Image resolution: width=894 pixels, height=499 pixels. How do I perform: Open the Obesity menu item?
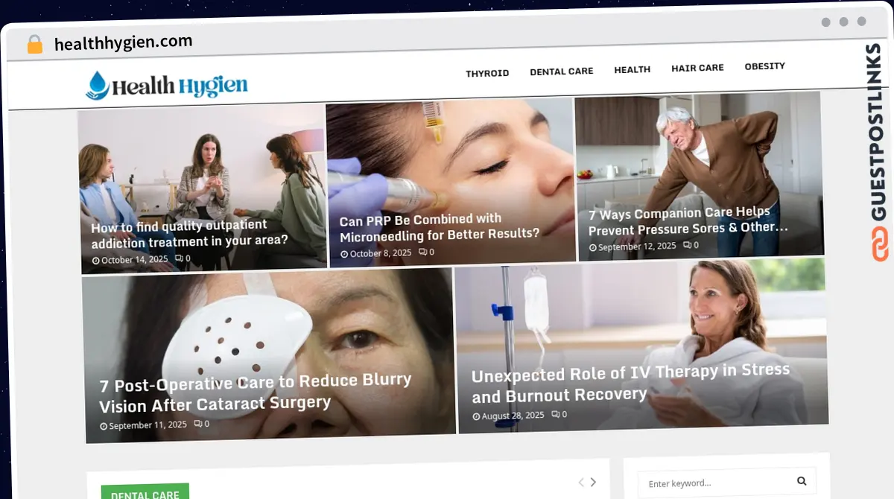765,66
